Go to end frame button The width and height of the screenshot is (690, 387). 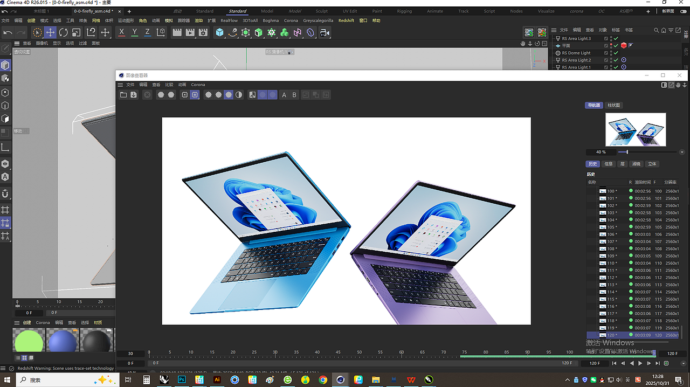click(x=658, y=363)
